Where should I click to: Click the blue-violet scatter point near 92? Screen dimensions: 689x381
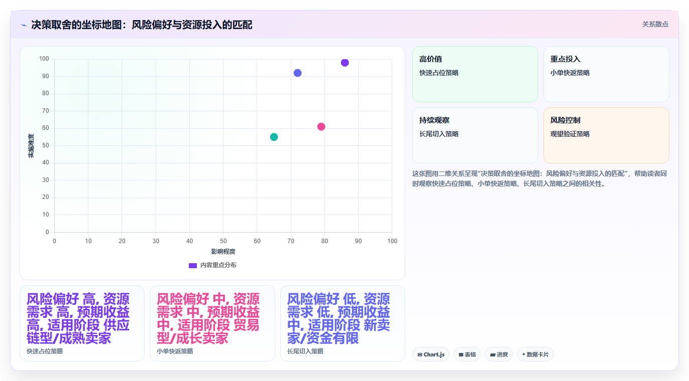[x=297, y=73]
